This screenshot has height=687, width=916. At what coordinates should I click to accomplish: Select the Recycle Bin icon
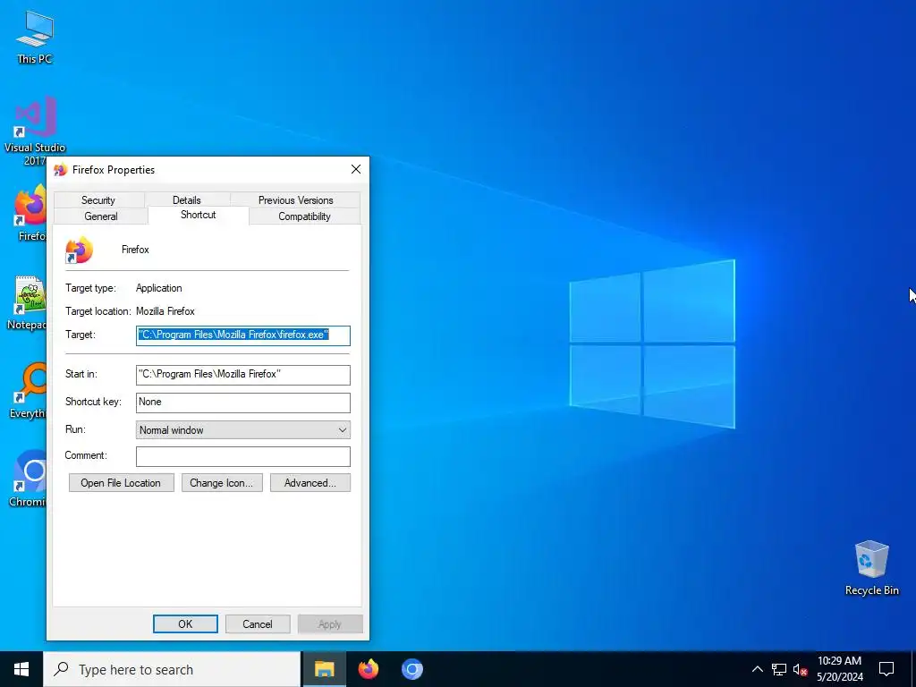pos(871,568)
